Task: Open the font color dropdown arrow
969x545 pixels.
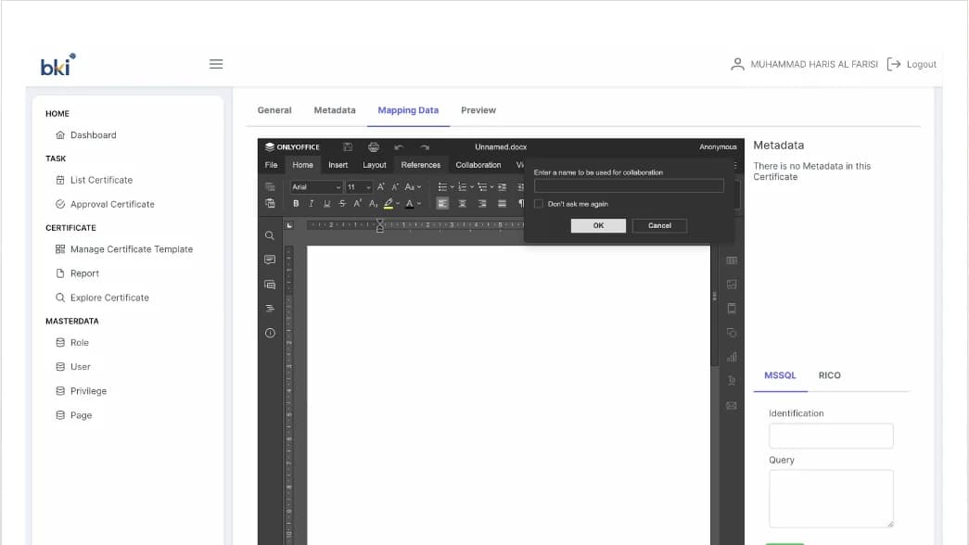Action: (x=419, y=203)
